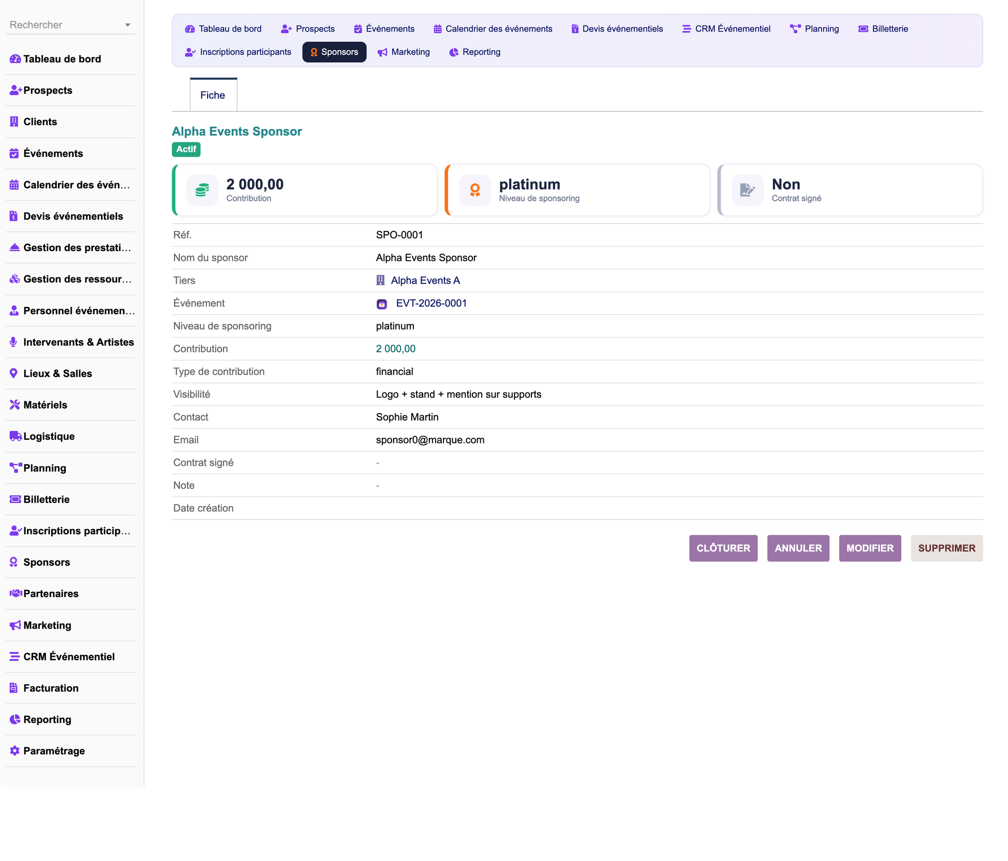This screenshot has height=861, width=1008.
Task: Click the CLÔTURER button
Action: click(723, 548)
